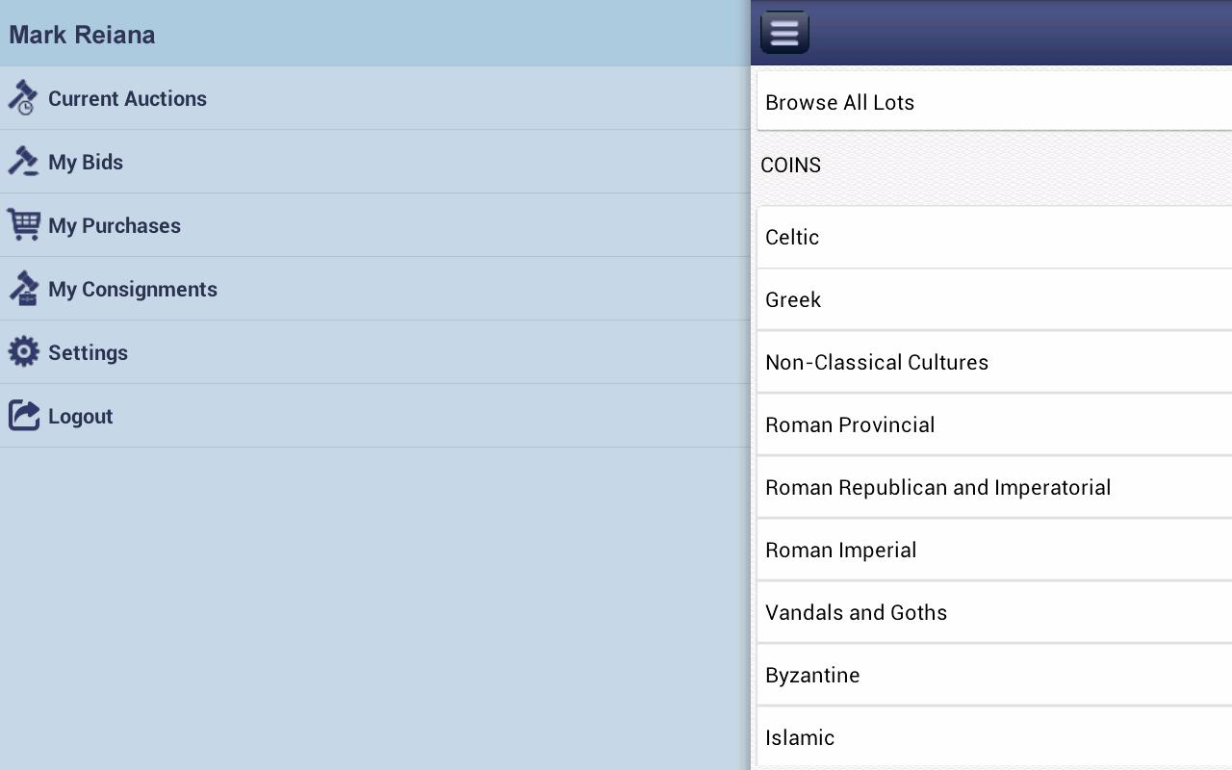This screenshot has height=770, width=1232.
Task: Choose the Greek coin category
Action: [994, 299]
